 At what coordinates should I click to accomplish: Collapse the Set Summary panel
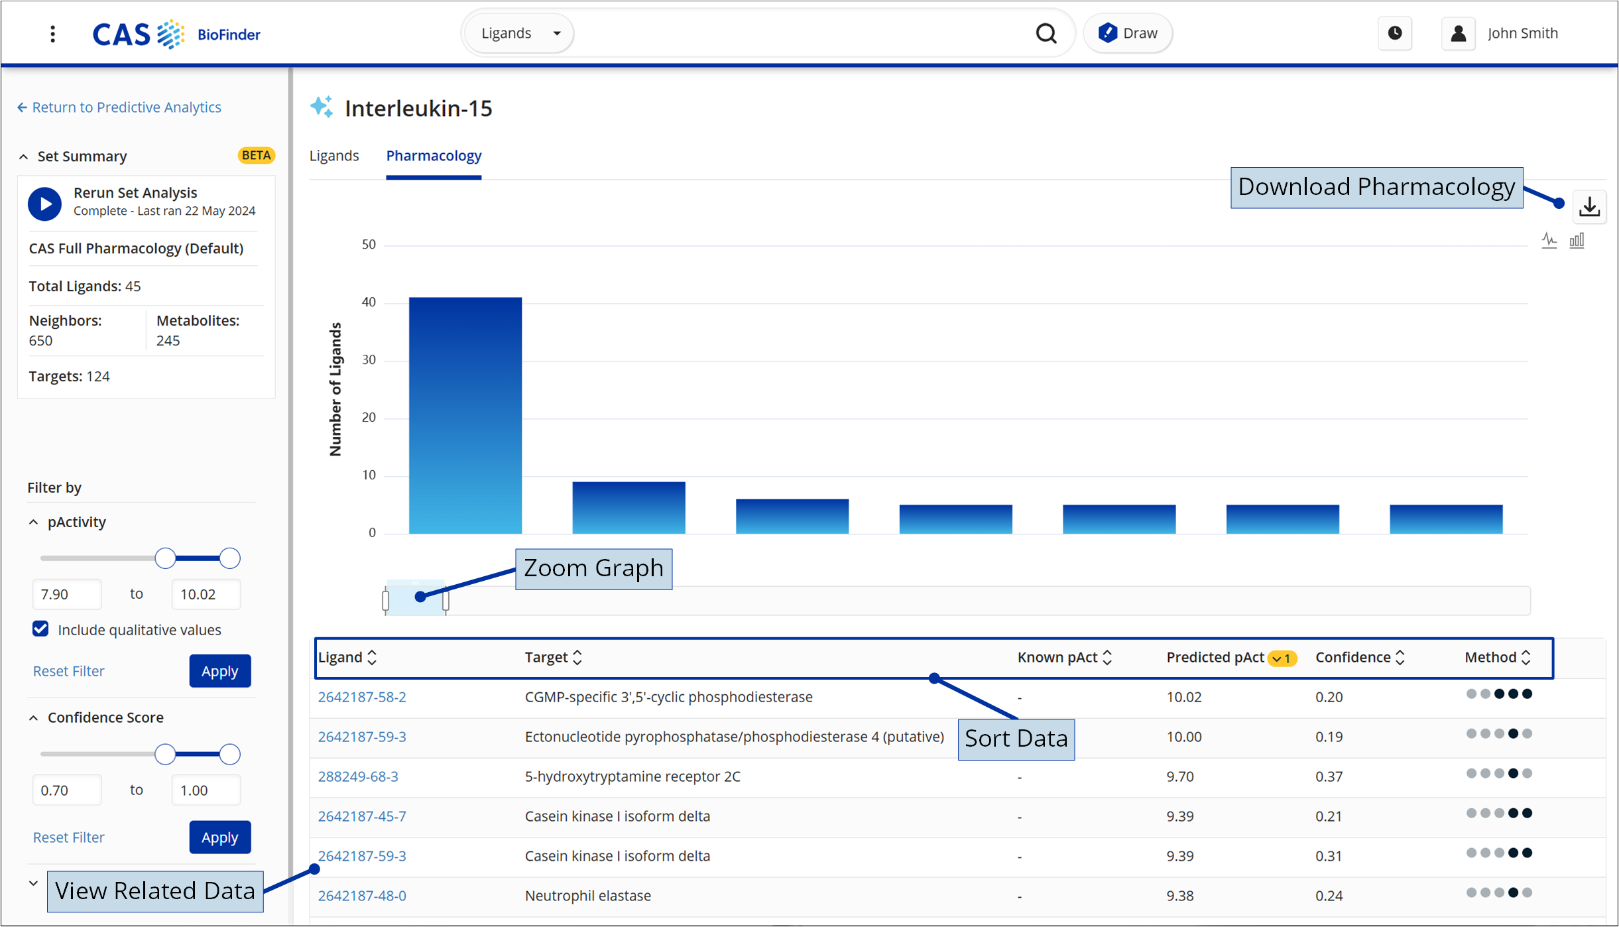tap(24, 156)
